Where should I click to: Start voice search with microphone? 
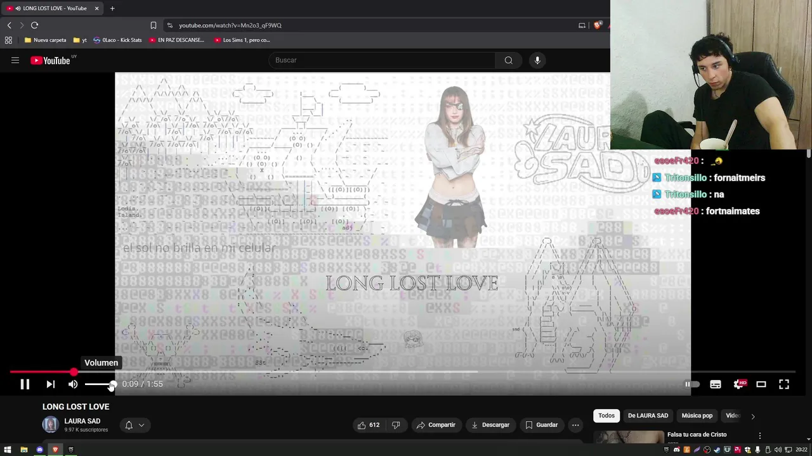pyautogui.click(x=537, y=60)
